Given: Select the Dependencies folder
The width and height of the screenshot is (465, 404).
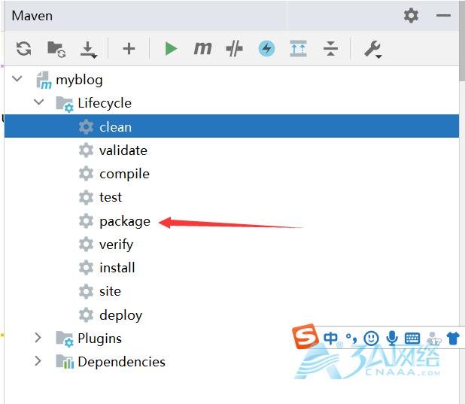Looking at the screenshot, I should tap(121, 362).
